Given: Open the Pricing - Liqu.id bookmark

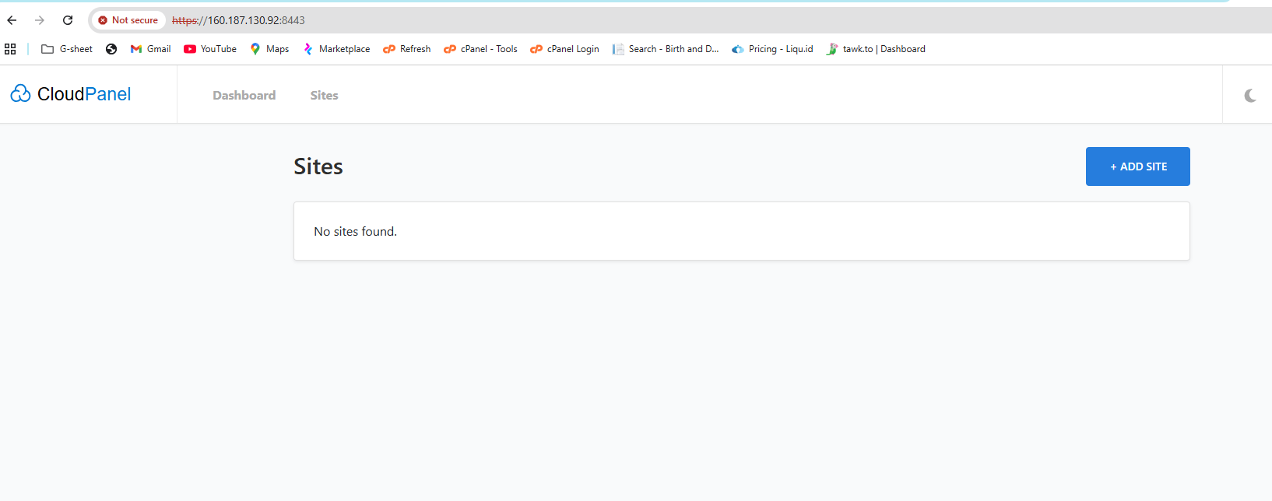Looking at the screenshot, I should tap(772, 49).
